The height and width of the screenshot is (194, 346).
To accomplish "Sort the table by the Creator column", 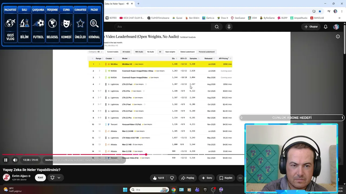I will click(x=110, y=58).
